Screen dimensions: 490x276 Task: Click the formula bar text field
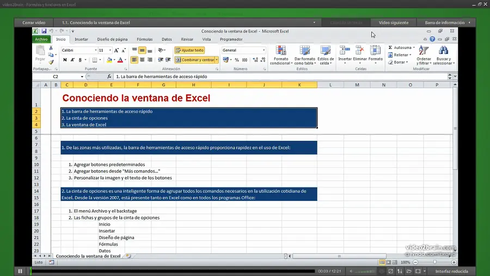point(280,77)
